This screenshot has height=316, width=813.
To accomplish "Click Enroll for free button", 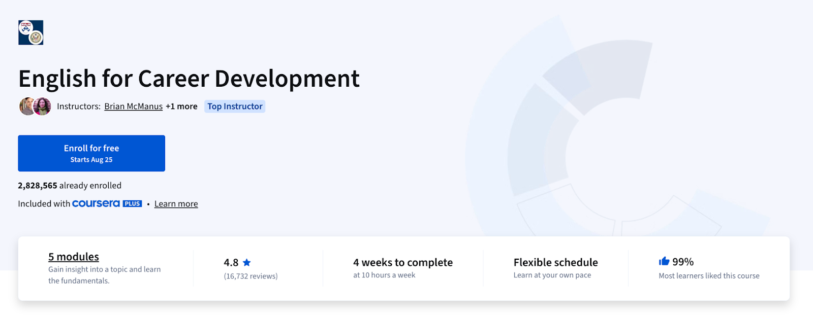I will (91, 153).
